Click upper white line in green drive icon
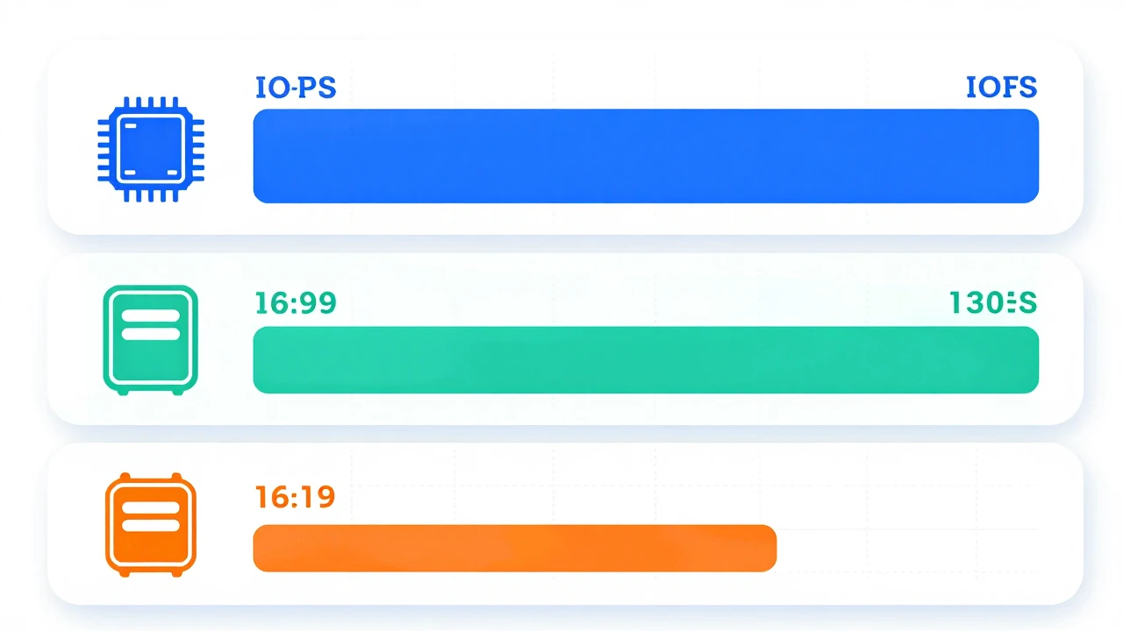The height and width of the screenshot is (631, 1123). pyautogui.click(x=150, y=317)
